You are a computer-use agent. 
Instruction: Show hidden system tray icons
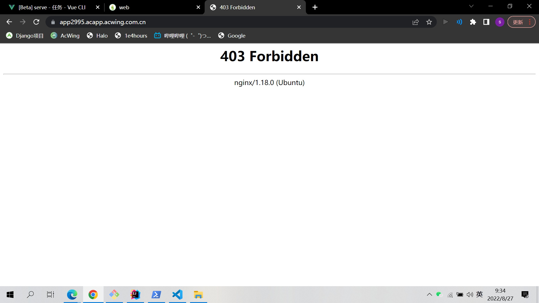coord(429,294)
